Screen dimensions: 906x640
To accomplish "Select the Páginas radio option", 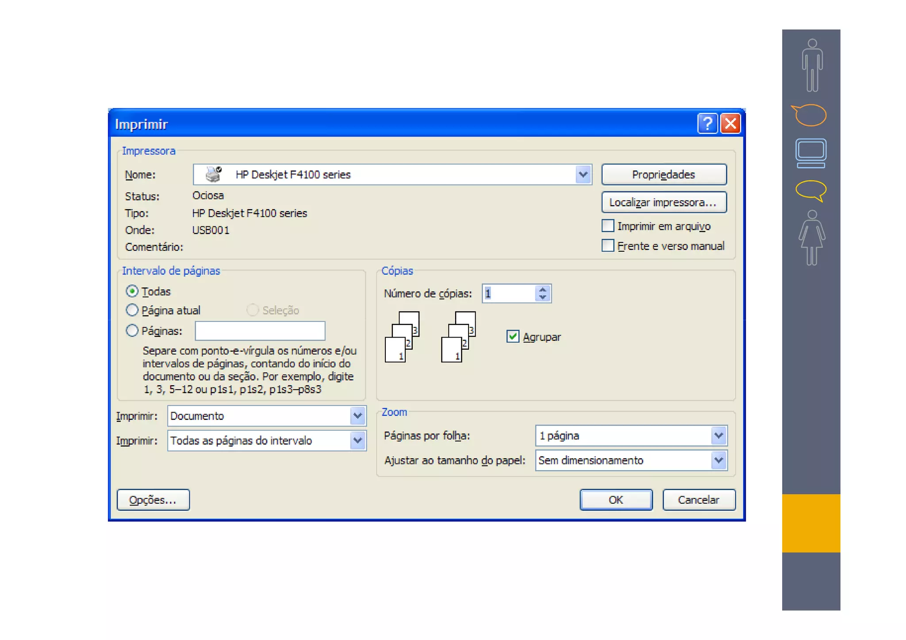I will tap(132, 330).
